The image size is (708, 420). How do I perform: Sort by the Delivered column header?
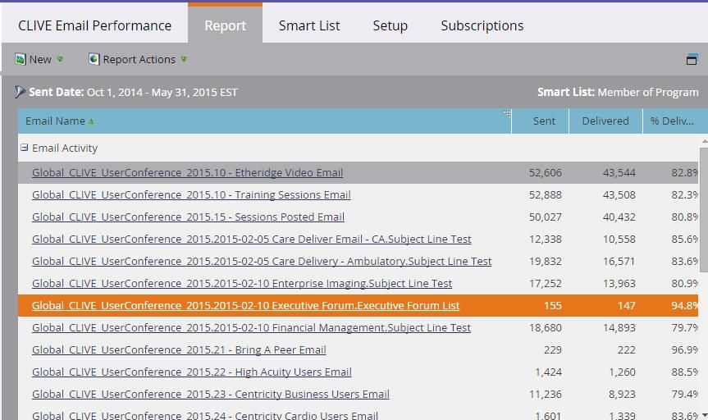click(605, 121)
